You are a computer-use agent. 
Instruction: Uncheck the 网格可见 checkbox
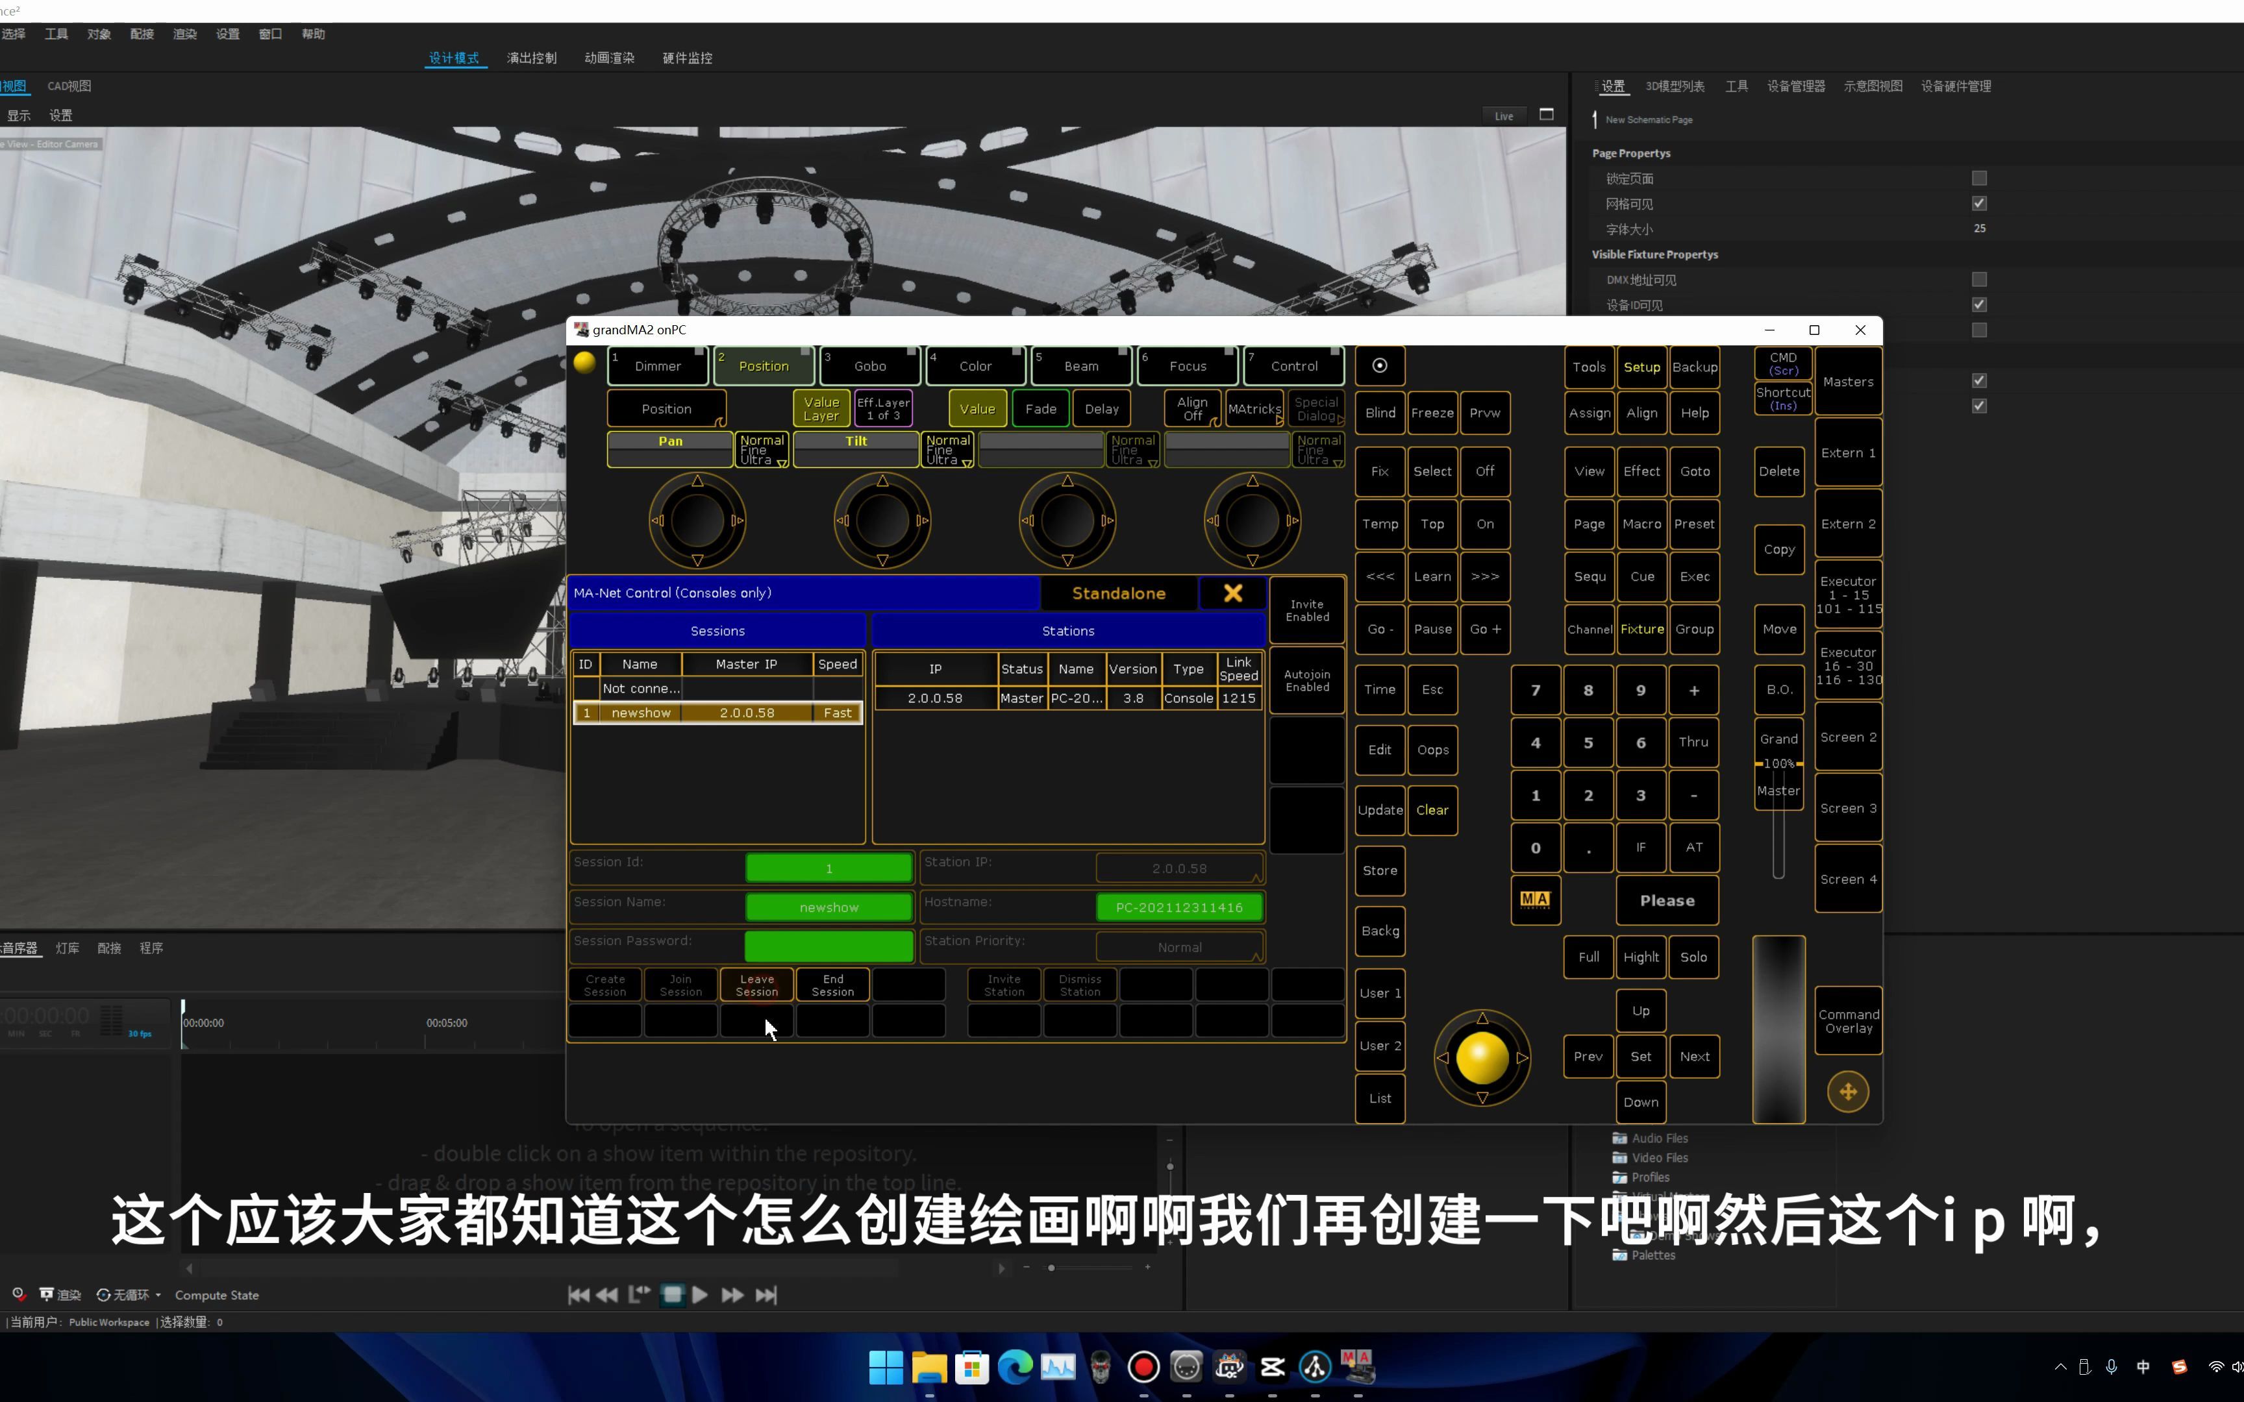1979,203
